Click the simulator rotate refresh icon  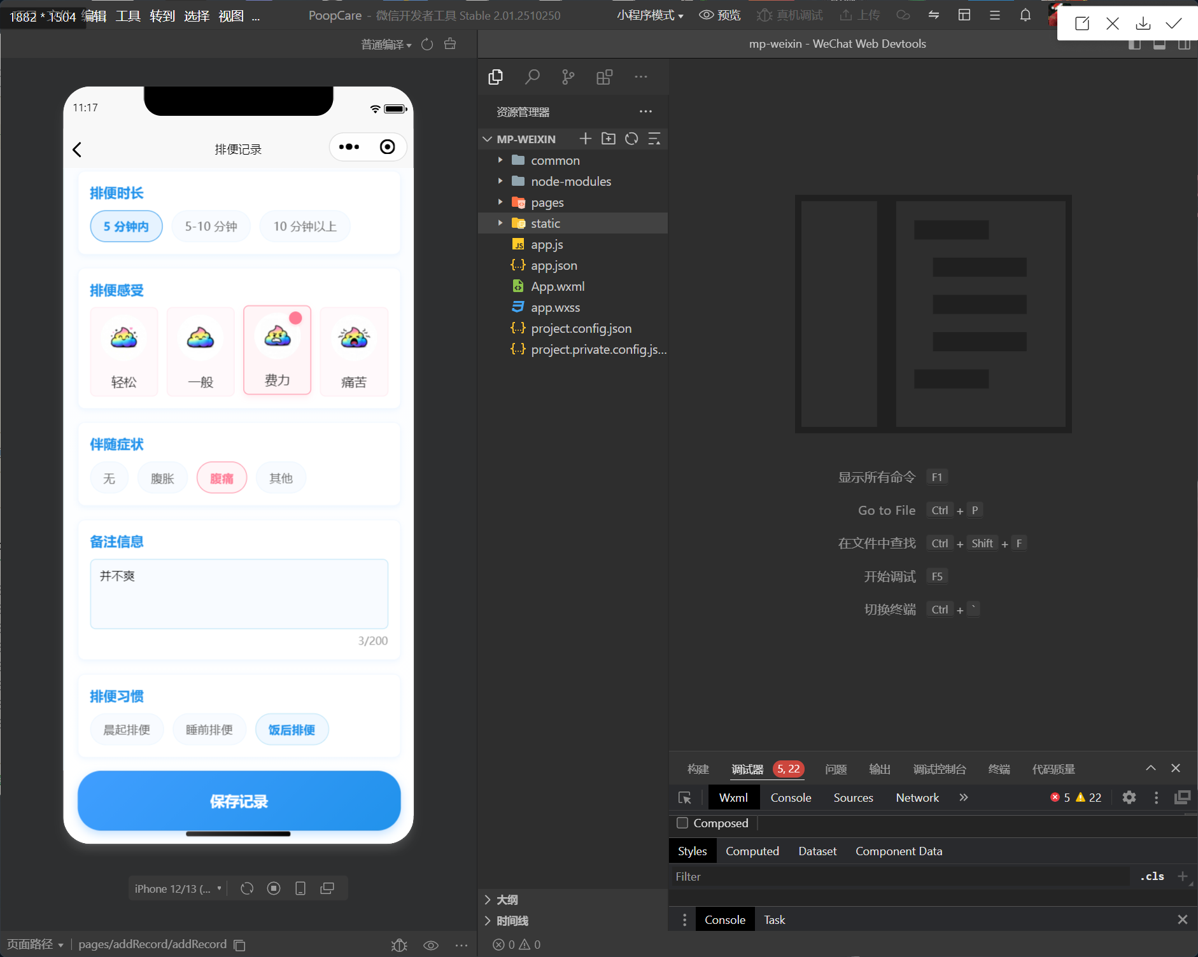tap(247, 888)
